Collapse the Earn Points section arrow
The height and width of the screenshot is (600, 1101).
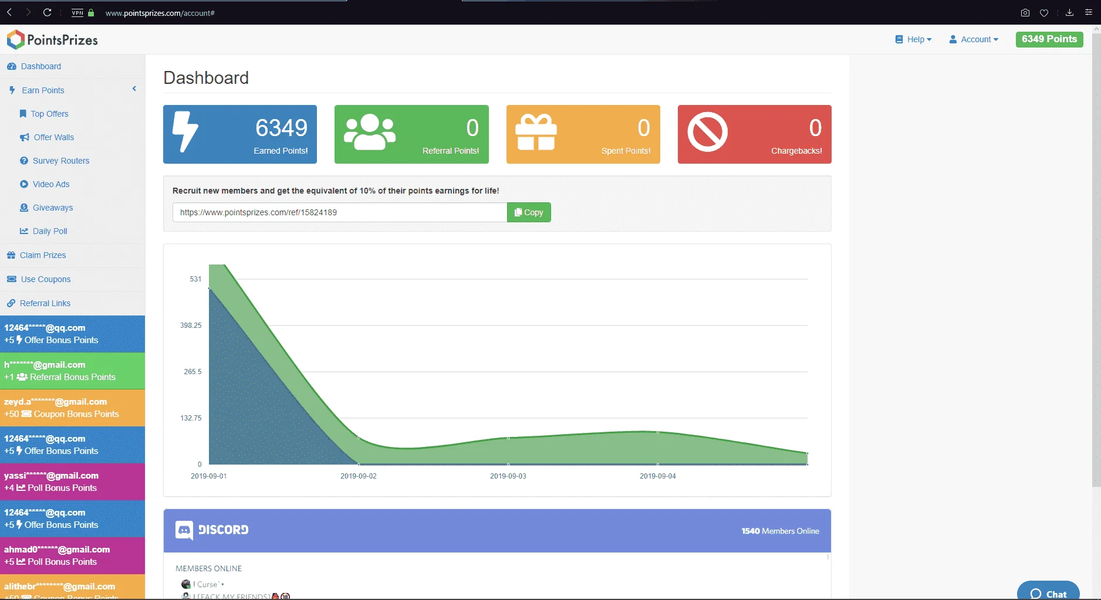click(134, 89)
